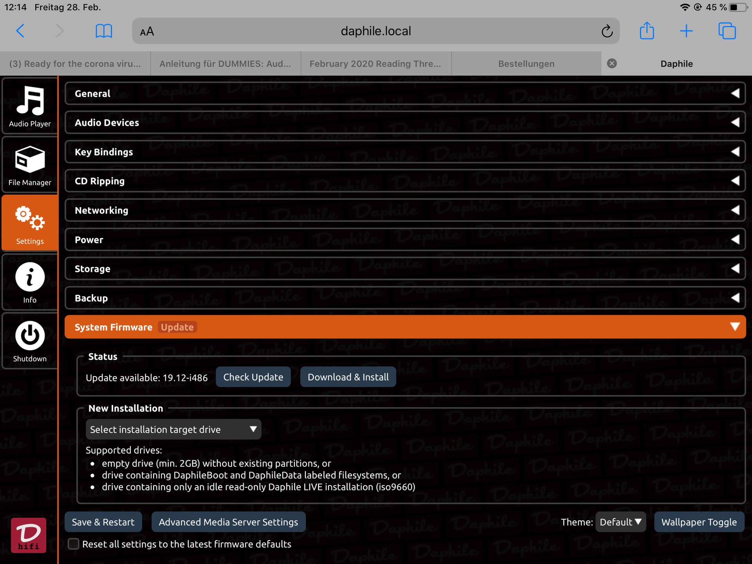Expand the General settings section
The image size is (752, 564).
tap(405, 93)
